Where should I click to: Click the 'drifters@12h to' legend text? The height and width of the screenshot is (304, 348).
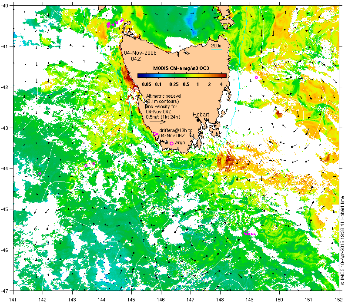[x=176, y=131]
